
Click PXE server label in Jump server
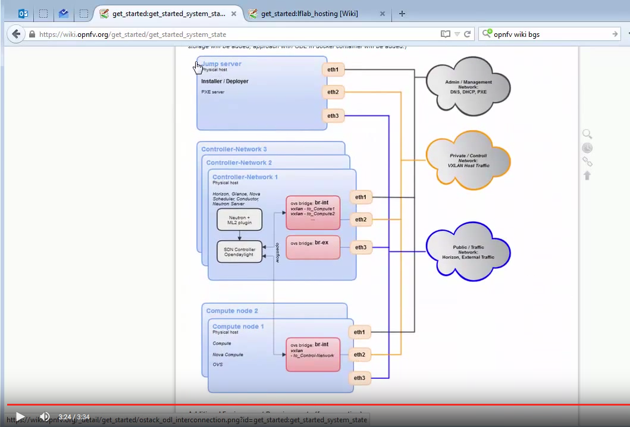[x=212, y=92]
